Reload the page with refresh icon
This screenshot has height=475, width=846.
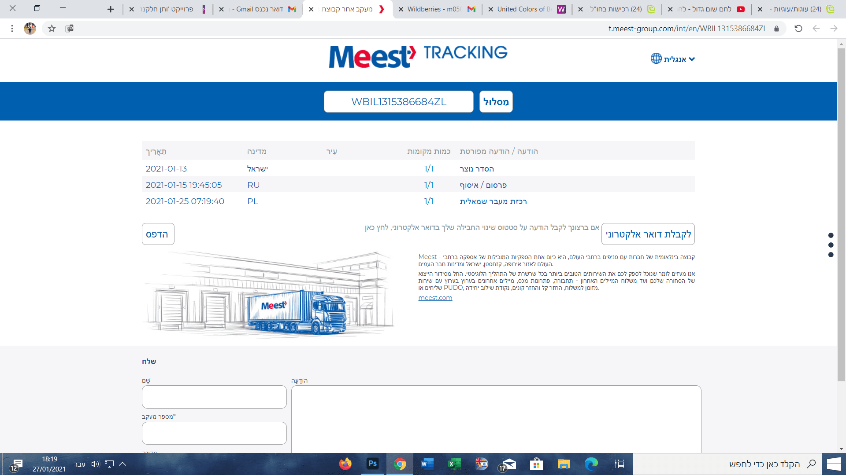click(798, 29)
